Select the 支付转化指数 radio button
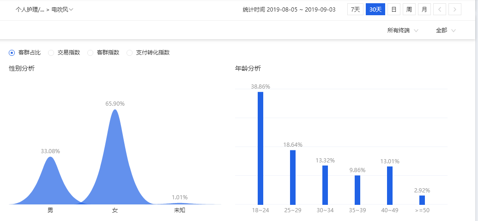Screen dimensions: 478x221 tap(130, 53)
